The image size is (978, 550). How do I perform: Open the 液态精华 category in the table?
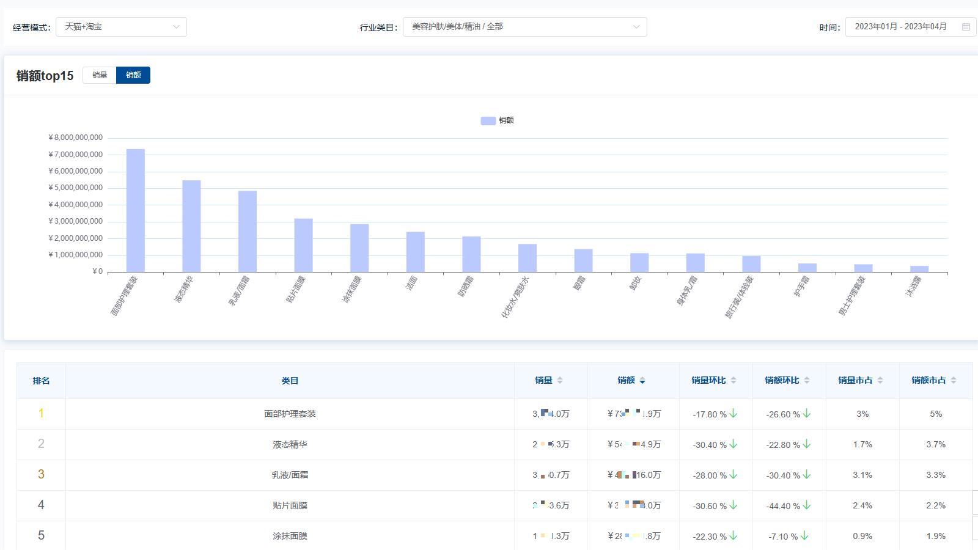(290, 444)
